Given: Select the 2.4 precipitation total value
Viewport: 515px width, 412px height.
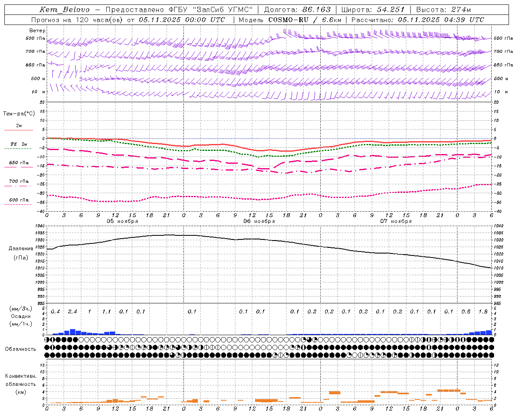Looking at the screenshot, I should coord(72,311).
